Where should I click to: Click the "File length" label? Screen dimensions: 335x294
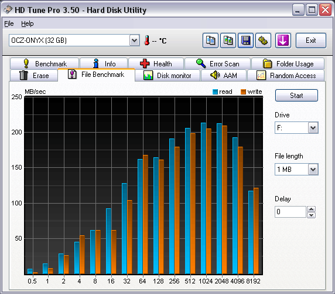289,156
